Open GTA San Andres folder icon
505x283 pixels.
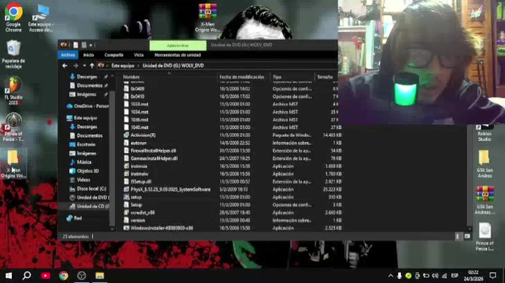tap(485, 164)
